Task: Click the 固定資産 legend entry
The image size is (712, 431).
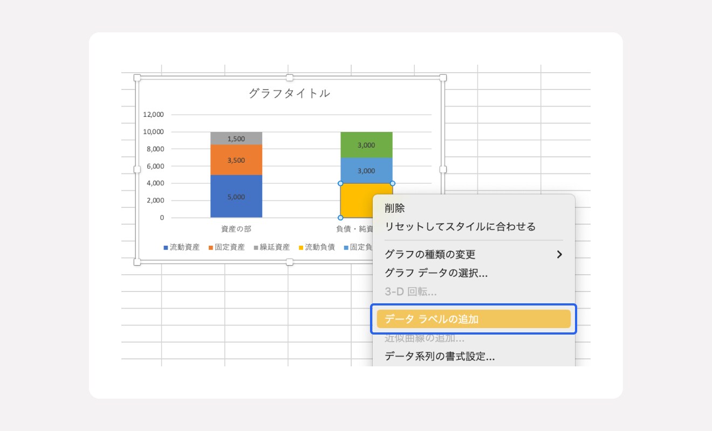Action: [x=227, y=247]
